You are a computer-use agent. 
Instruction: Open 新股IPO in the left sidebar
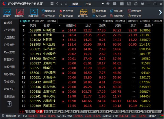[x=9, y=59]
